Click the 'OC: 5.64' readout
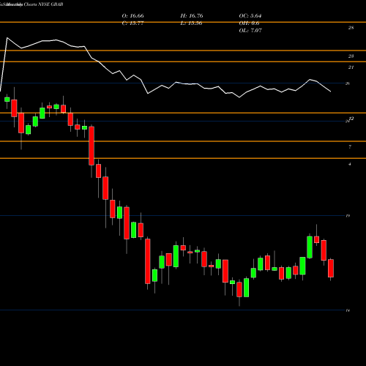366x366 pixels. 250,16
